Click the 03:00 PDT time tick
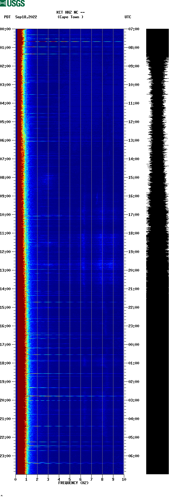Image resolution: width=171 pixels, height=499 pixels. pos(5,85)
